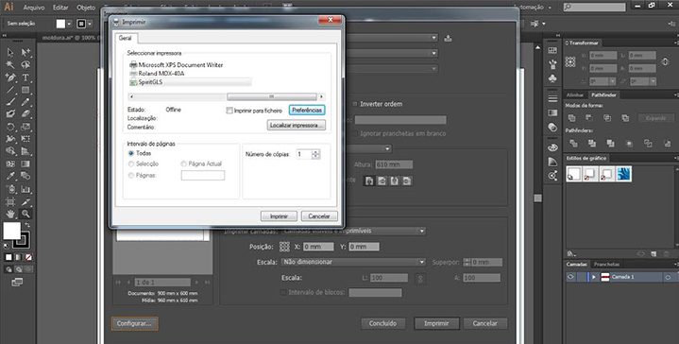Open the Editar menu

(60, 8)
